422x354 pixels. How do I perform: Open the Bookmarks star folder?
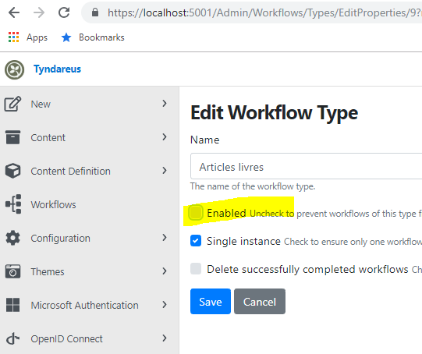pyautogui.click(x=66, y=37)
